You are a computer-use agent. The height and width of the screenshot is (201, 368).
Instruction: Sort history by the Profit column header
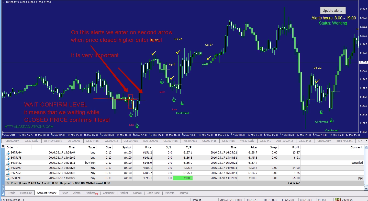(x=295, y=147)
